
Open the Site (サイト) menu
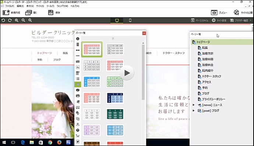(40, 6)
